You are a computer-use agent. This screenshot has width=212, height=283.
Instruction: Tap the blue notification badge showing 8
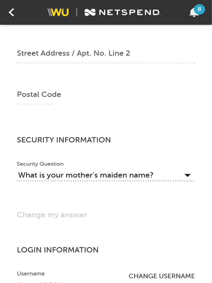199,9
